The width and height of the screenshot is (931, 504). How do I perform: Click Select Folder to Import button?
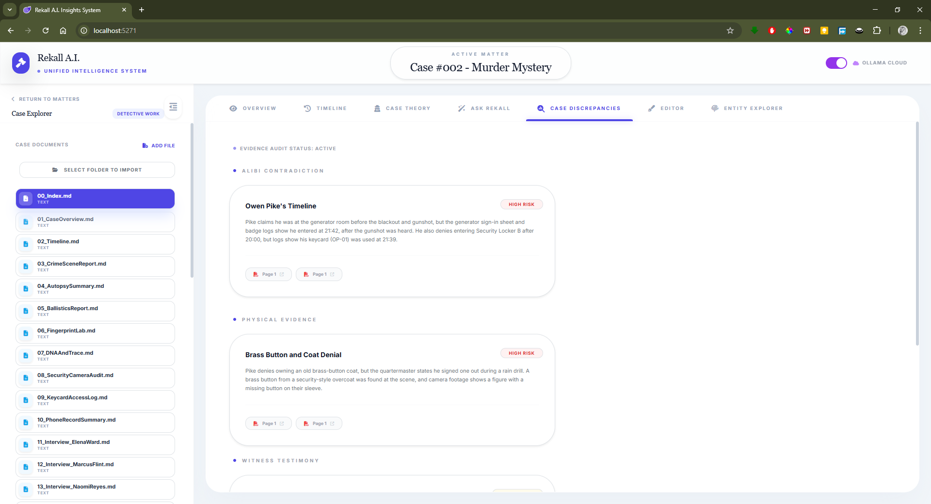[97, 170]
